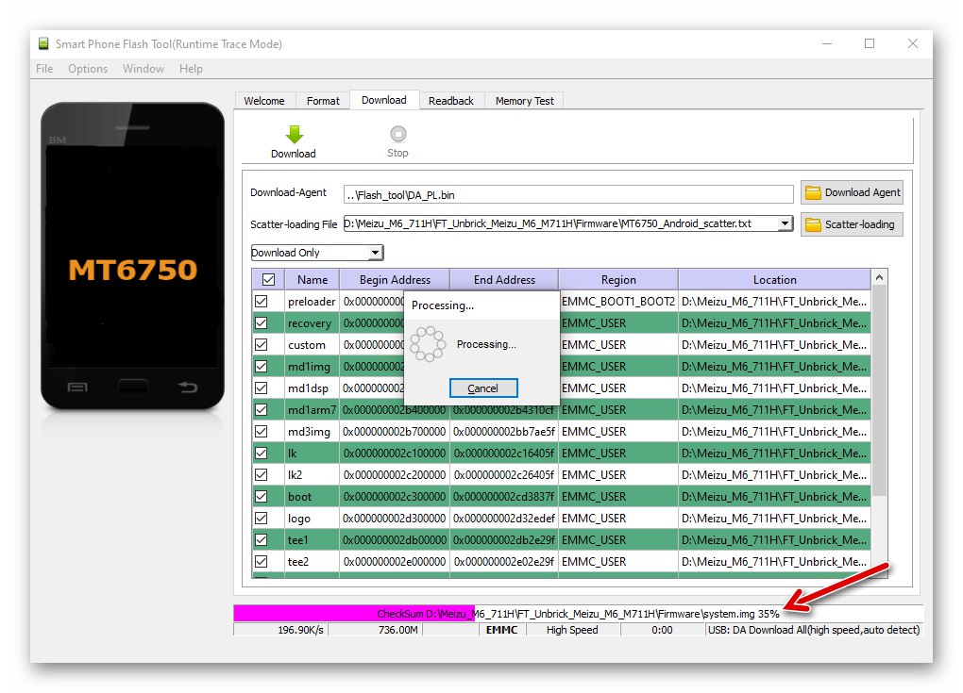Image resolution: width=963 pixels, height=693 pixels.
Task: Click the MT6750 phone image
Action: [133, 256]
